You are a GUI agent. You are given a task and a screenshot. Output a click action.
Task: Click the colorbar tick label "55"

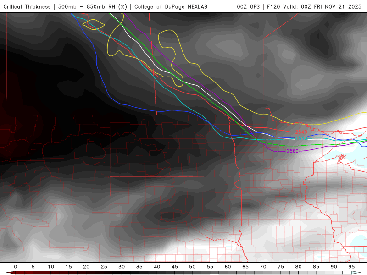point(210,267)
